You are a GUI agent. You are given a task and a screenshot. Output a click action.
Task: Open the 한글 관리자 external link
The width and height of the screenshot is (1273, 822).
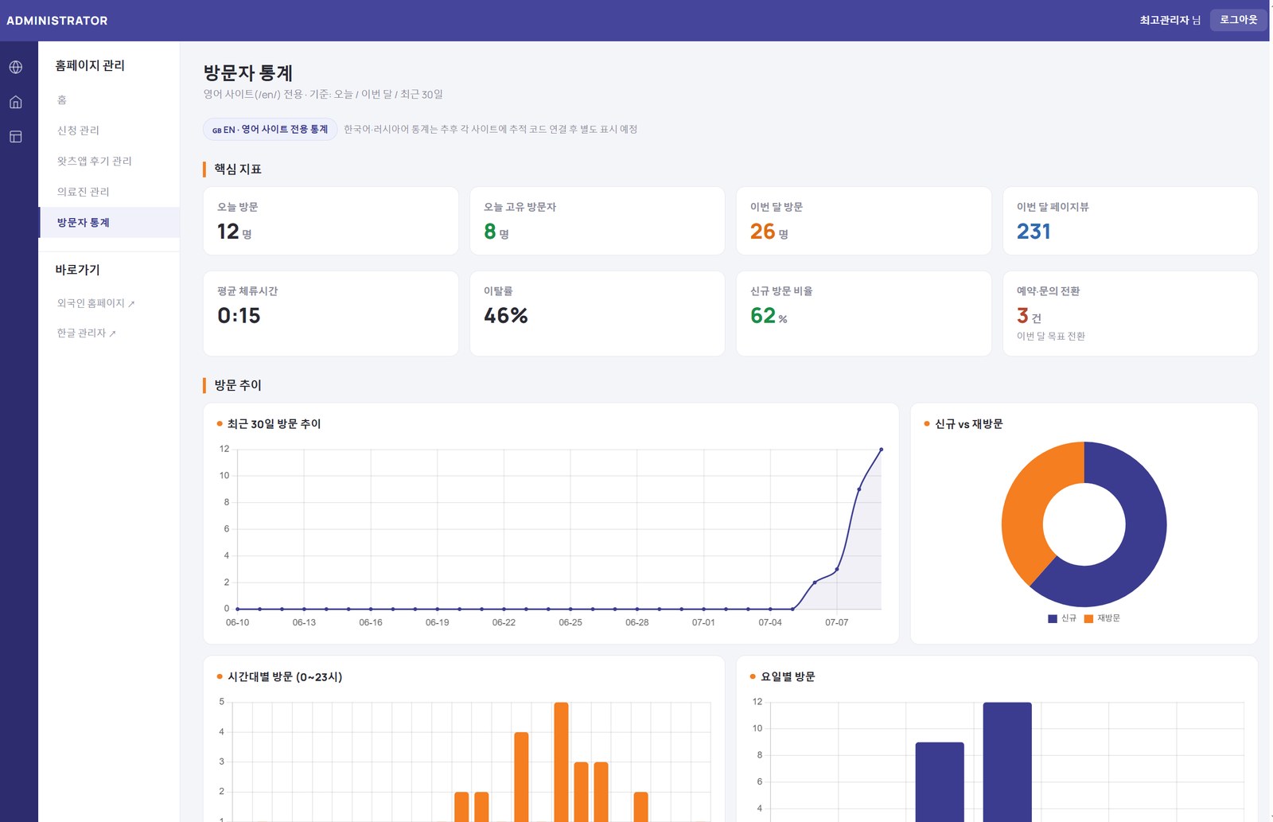tap(86, 333)
